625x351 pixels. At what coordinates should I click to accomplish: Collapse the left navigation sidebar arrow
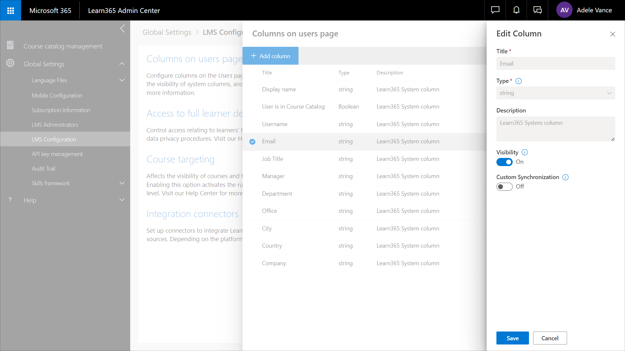[x=122, y=29]
